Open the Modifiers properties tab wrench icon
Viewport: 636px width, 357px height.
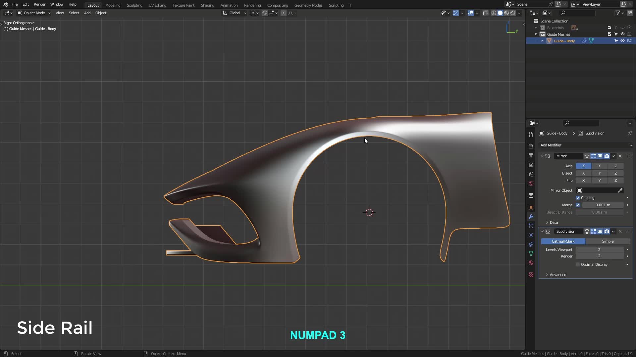coord(531,217)
